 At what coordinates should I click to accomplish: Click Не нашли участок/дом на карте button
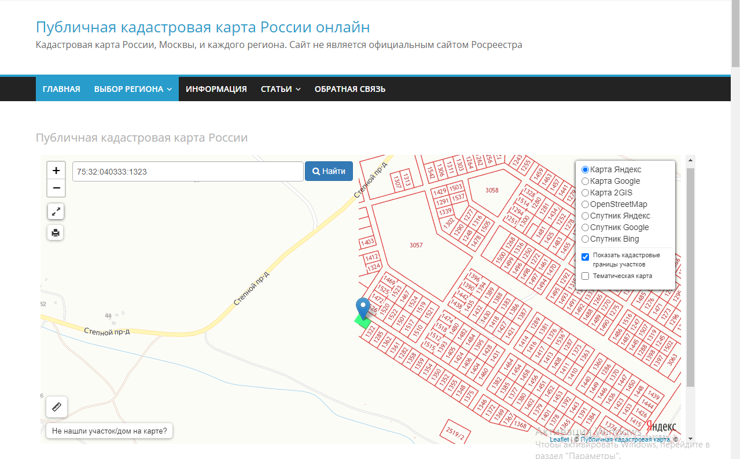pyautogui.click(x=109, y=431)
